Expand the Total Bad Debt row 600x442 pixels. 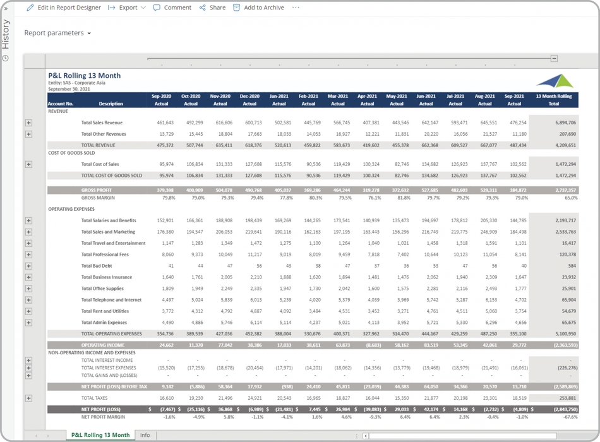tap(28, 266)
